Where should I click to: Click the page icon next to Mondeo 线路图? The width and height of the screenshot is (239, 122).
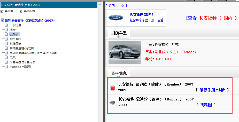(6, 67)
